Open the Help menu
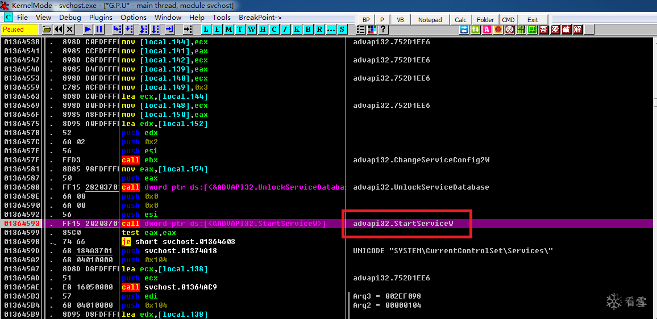Screen dimensions: 657x319 tap(197, 18)
